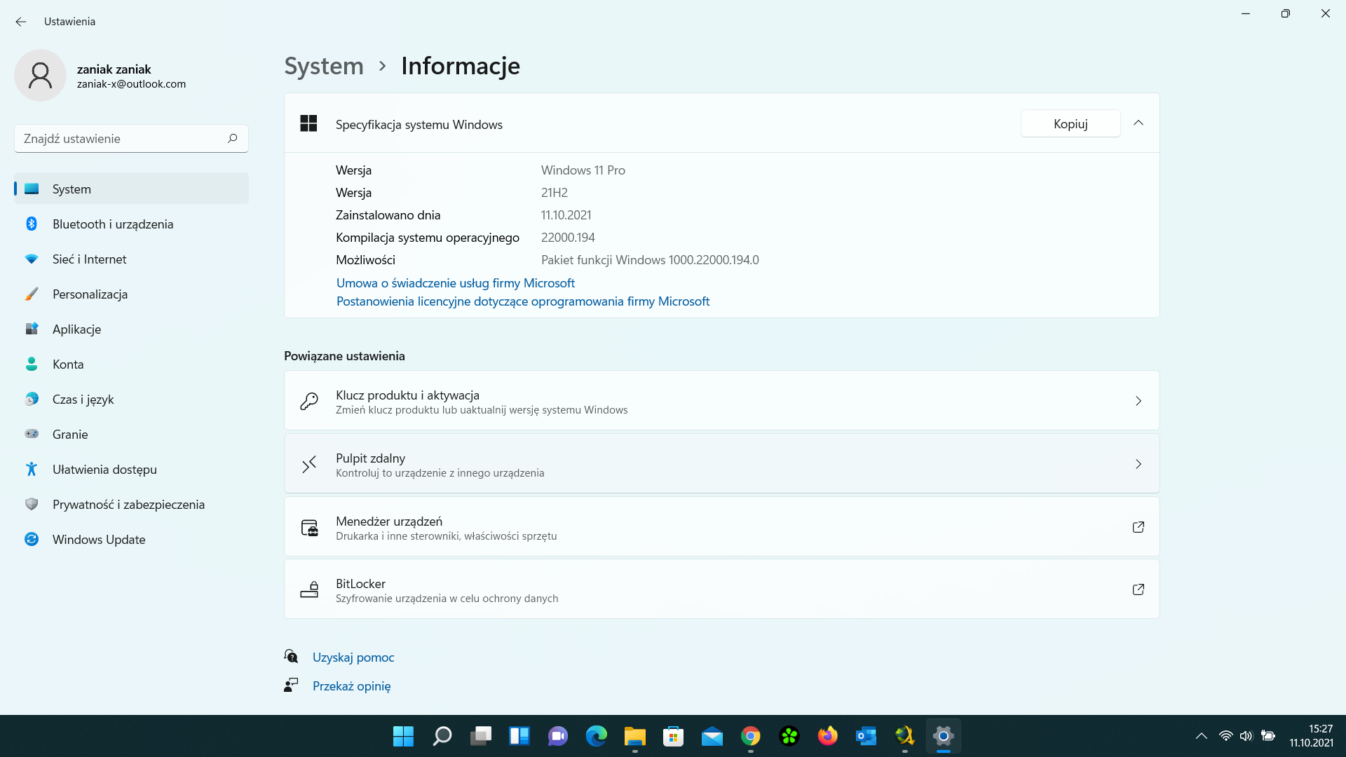
Task: Open File Explorer from taskbar
Action: click(635, 736)
